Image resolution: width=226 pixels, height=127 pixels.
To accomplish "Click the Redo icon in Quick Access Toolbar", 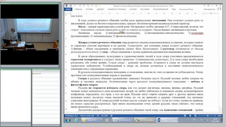I will point(80,6).
